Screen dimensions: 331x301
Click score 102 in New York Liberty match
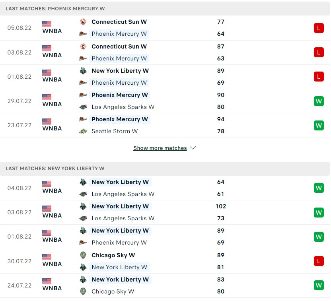tap(221, 206)
